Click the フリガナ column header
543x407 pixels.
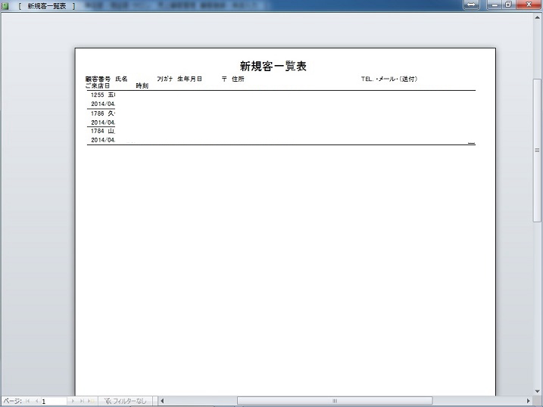(x=164, y=79)
